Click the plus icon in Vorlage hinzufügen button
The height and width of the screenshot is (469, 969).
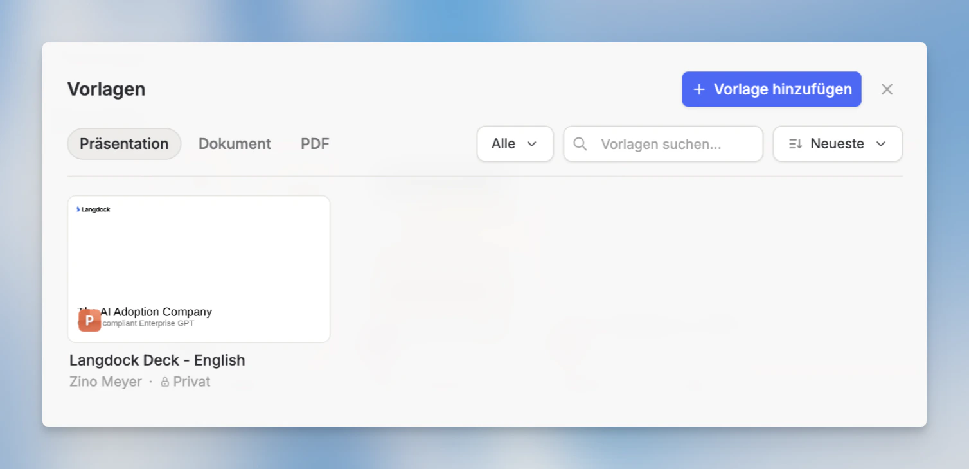(698, 89)
